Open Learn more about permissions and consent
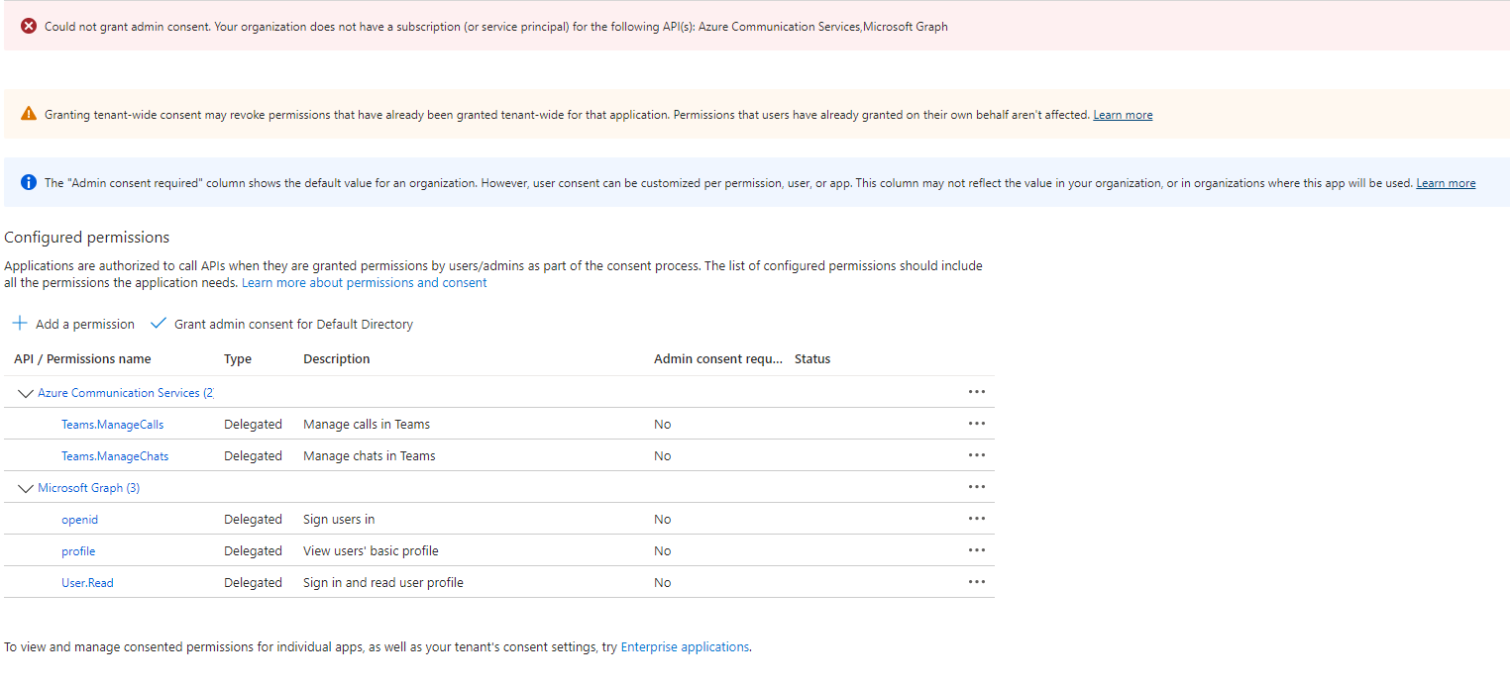1510x686 pixels. pos(365,283)
